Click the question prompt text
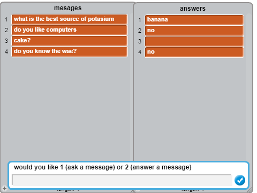The width and height of the screenshot is (257, 193). 103,167
